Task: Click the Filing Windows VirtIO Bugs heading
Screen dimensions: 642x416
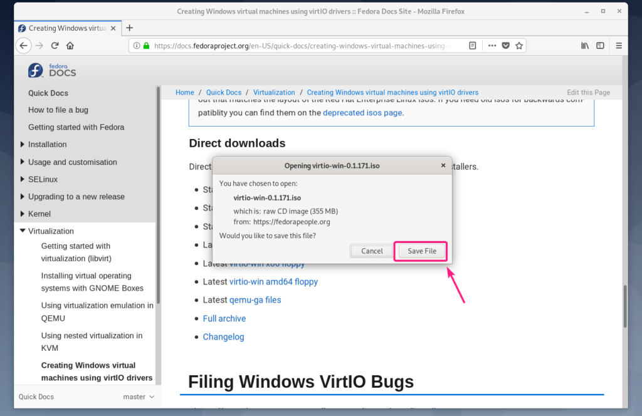Action: pyautogui.click(x=301, y=382)
